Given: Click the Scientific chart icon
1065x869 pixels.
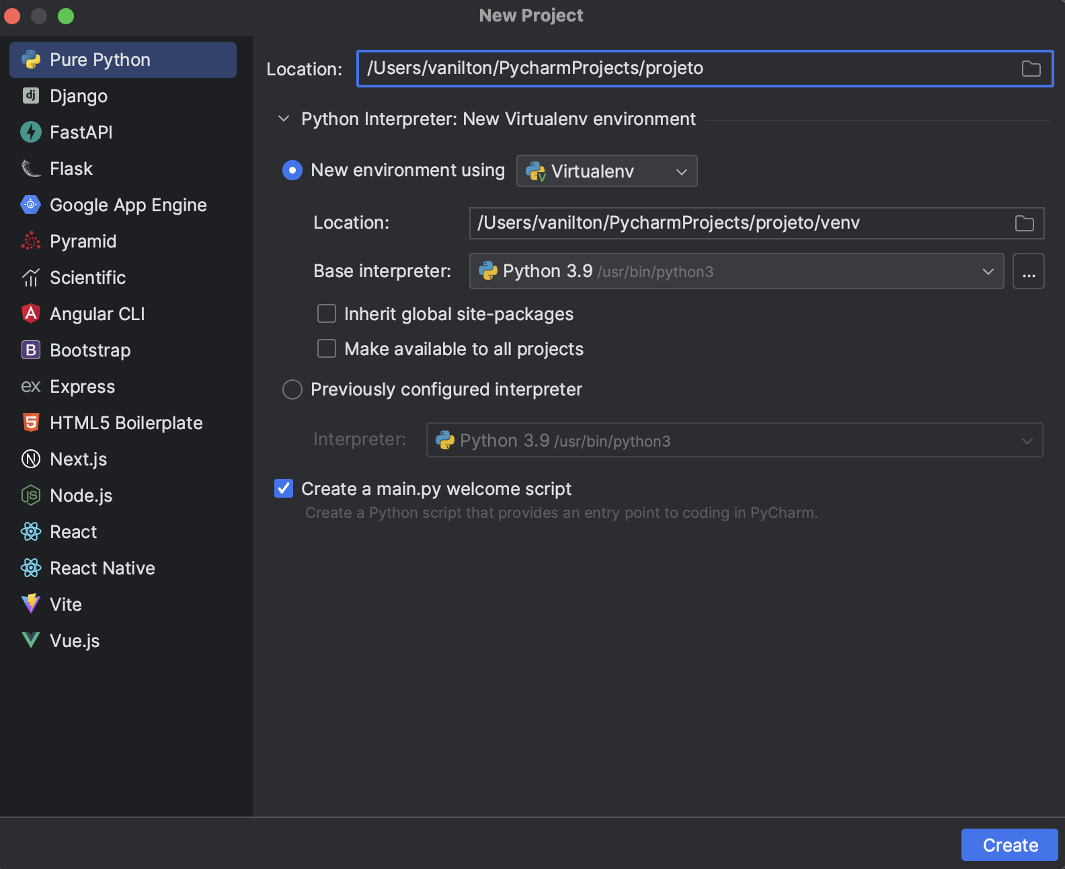Looking at the screenshot, I should pyautogui.click(x=31, y=277).
